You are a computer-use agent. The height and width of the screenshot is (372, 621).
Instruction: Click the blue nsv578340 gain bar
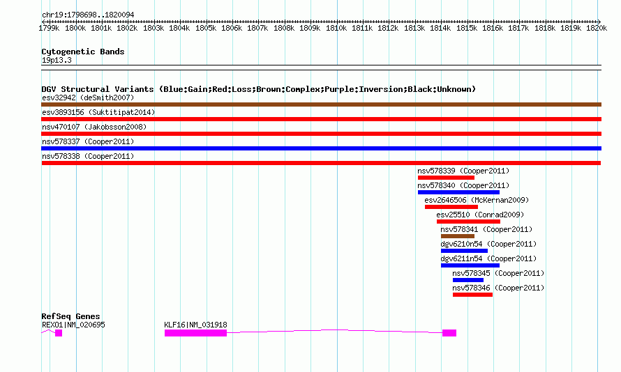pyautogui.click(x=458, y=192)
